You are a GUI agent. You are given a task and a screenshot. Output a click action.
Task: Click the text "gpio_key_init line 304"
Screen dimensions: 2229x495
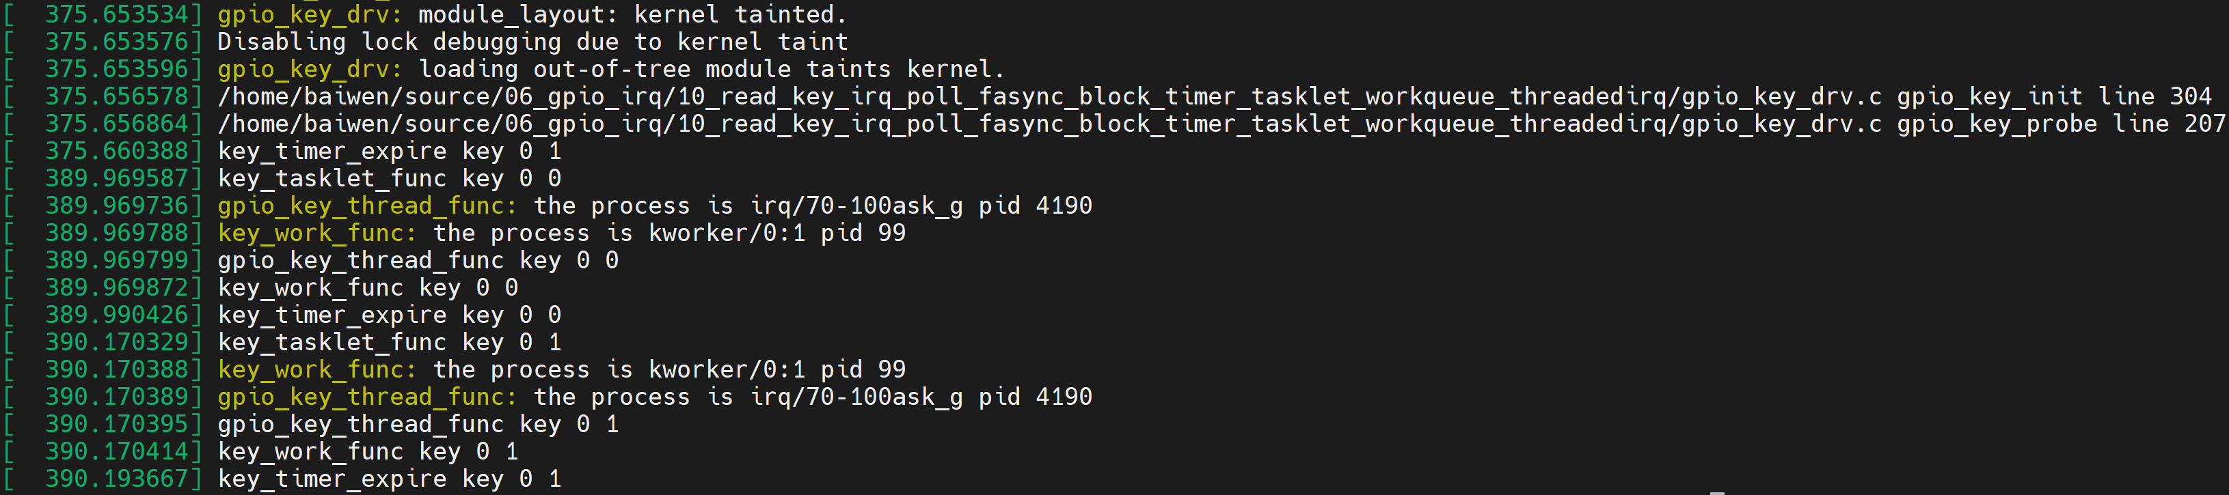(2053, 97)
